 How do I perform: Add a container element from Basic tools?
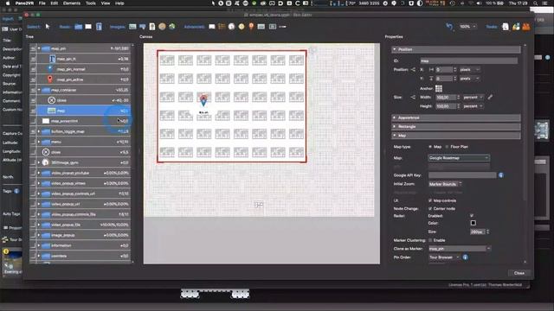79,27
